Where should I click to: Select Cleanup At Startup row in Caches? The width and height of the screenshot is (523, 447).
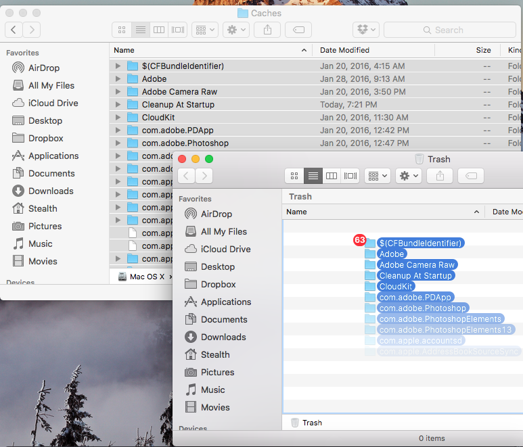coord(316,105)
